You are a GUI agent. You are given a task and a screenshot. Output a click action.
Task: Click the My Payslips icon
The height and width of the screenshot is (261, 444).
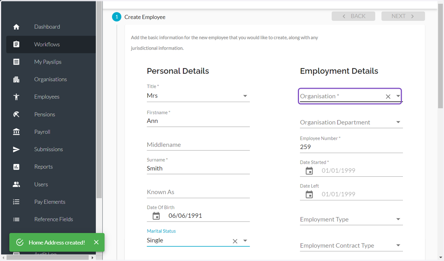pyautogui.click(x=16, y=62)
